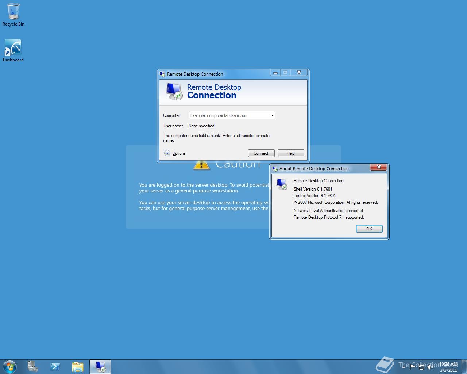
Task: Click 'Control Version 6.1.7601' text
Action: (x=315, y=196)
